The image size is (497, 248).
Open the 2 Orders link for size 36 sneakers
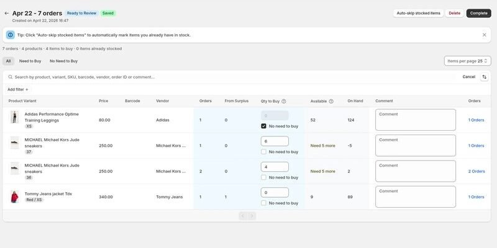(x=476, y=171)
